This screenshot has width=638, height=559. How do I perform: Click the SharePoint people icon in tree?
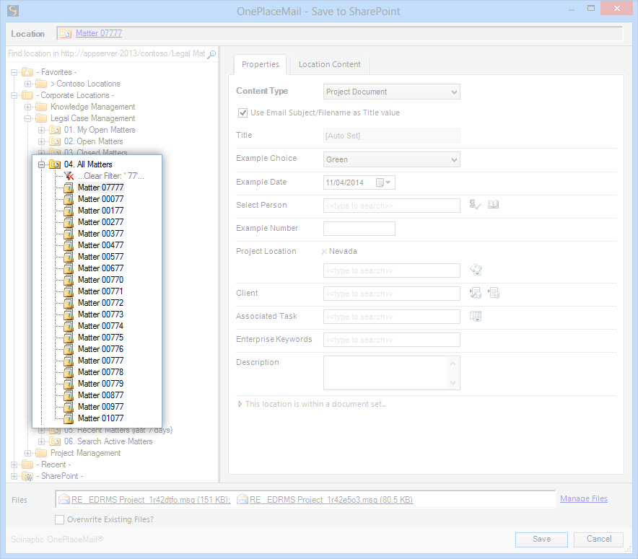click(x=27, y=476)
